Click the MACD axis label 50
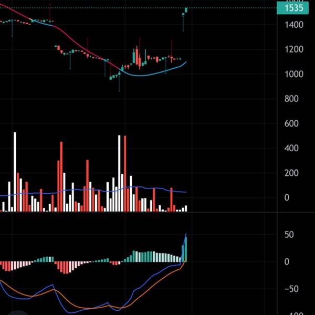Viewport: 315px width, 315px height. click(289, 235)
